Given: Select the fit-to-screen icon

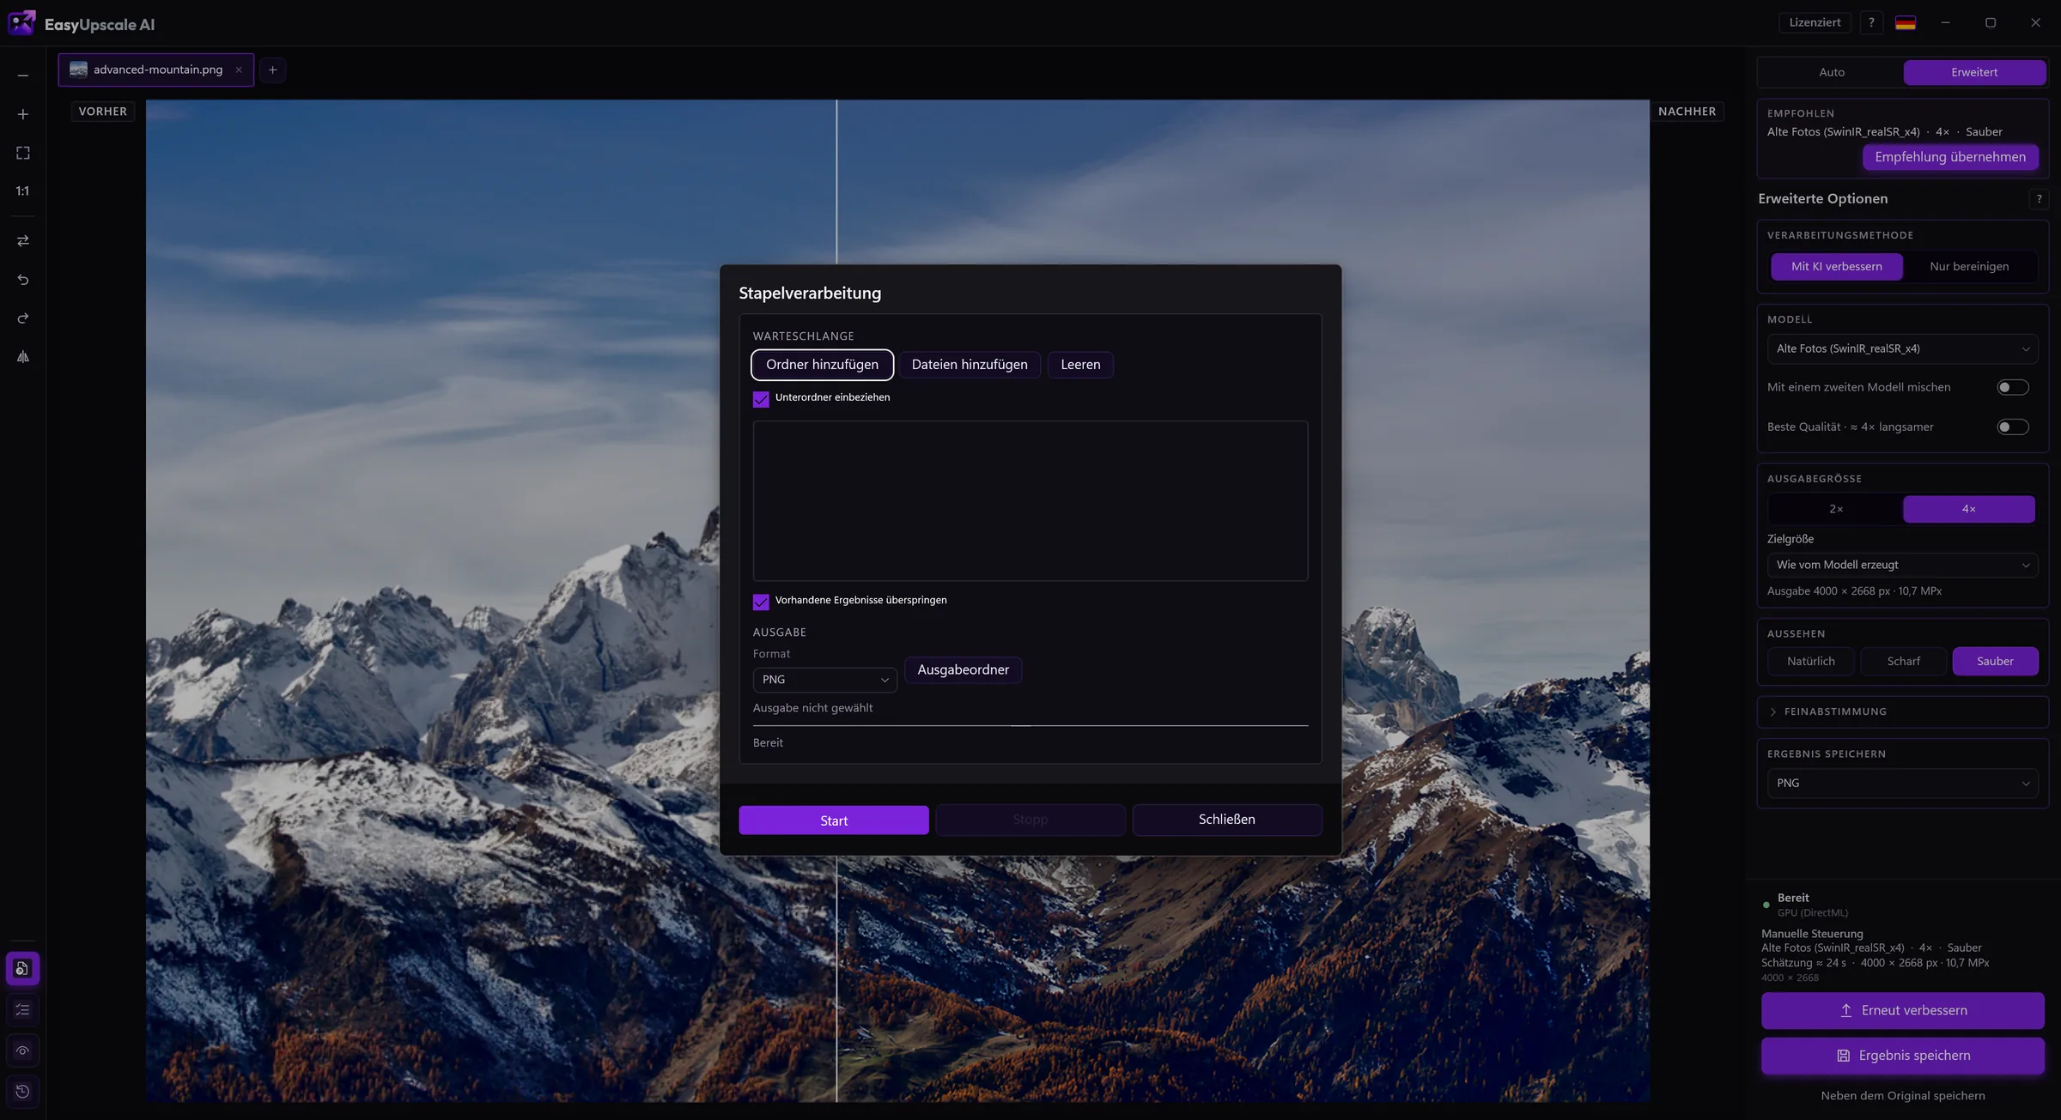Looking at the screenshot, I should pyautogui.click(x=23, y=153).
